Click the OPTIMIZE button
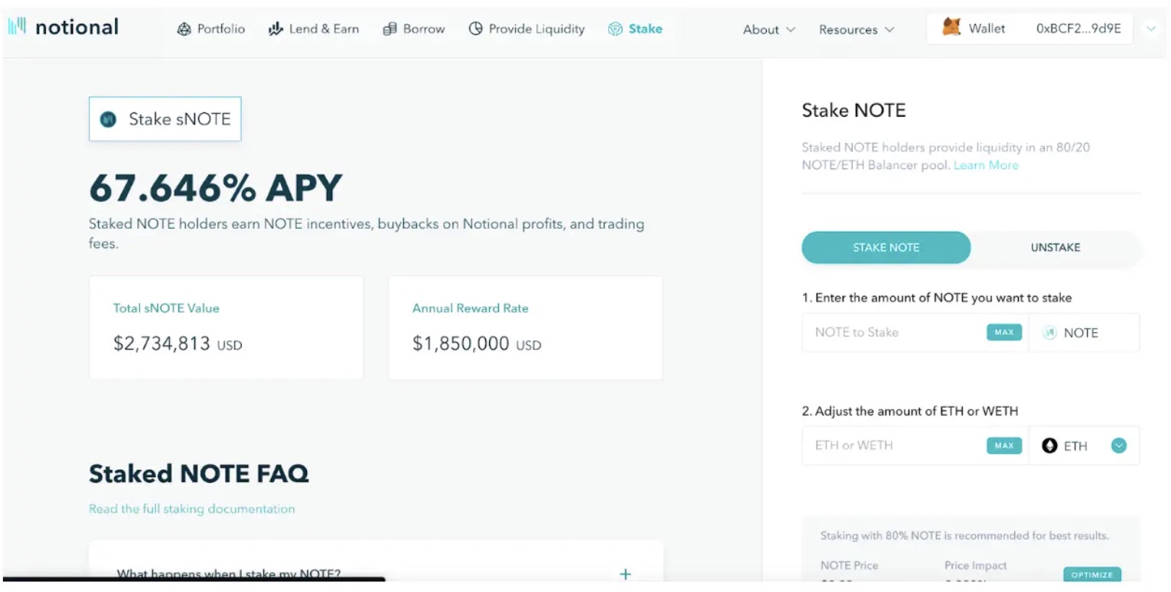 tap(1092, 574)
